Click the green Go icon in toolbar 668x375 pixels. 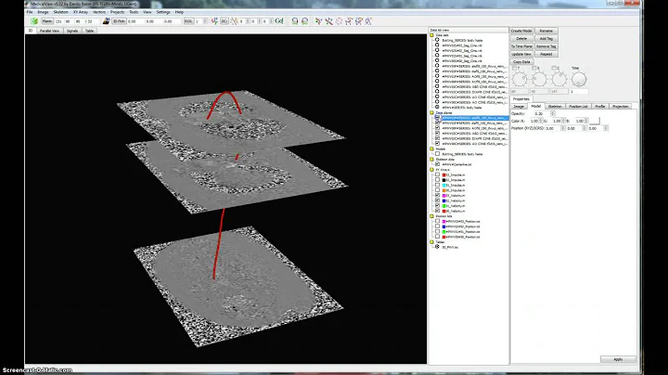(x=279, y=20)
